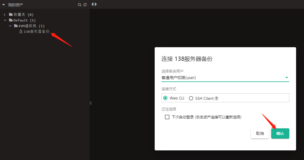Click the sidebar splitter handle
Viewport: 304px width, 160px height.
[90, 103]
